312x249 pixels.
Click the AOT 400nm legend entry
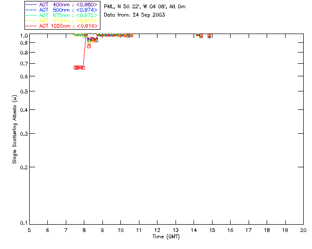61,4
